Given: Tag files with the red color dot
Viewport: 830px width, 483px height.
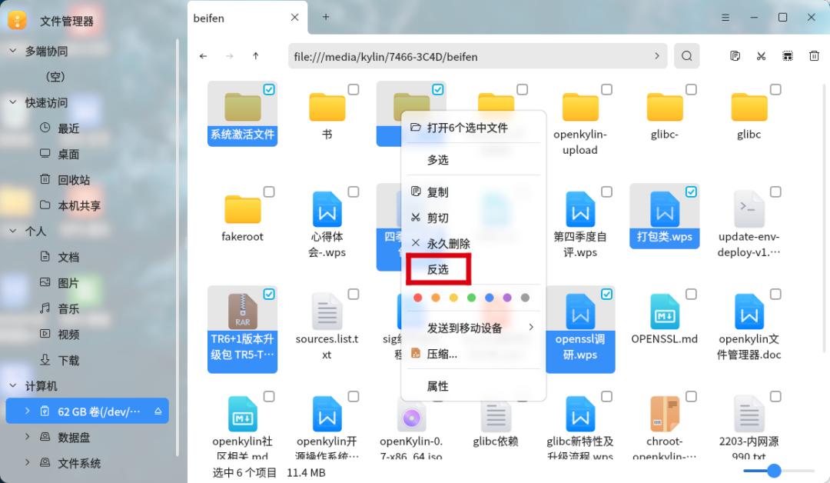Looking at the screenshot, I should point(417,297).
